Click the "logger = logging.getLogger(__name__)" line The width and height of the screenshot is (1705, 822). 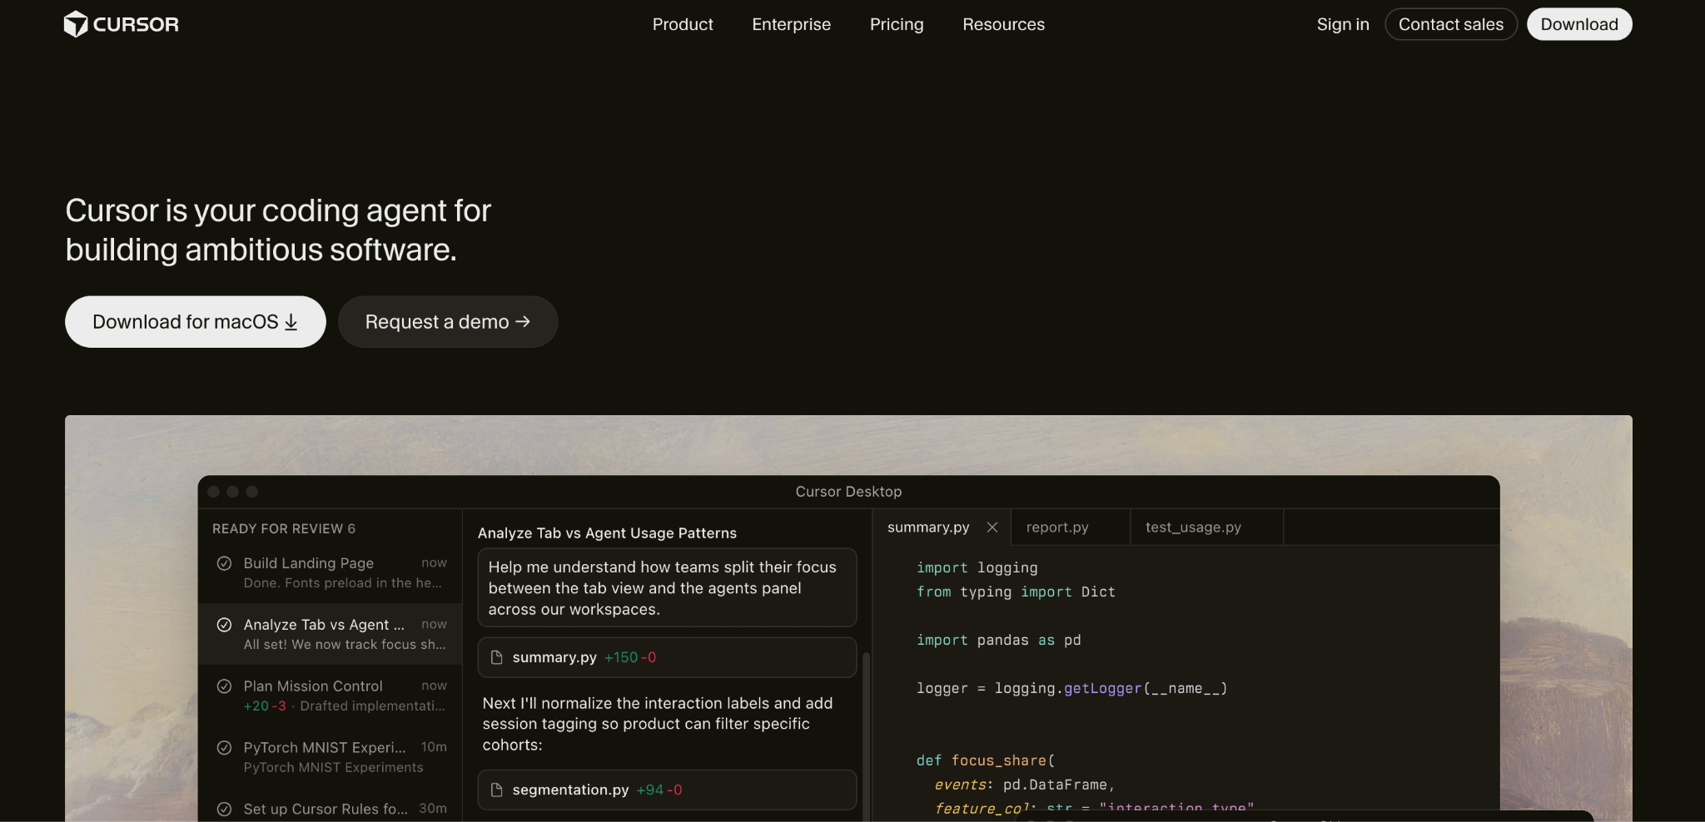tap(1071, 688)
